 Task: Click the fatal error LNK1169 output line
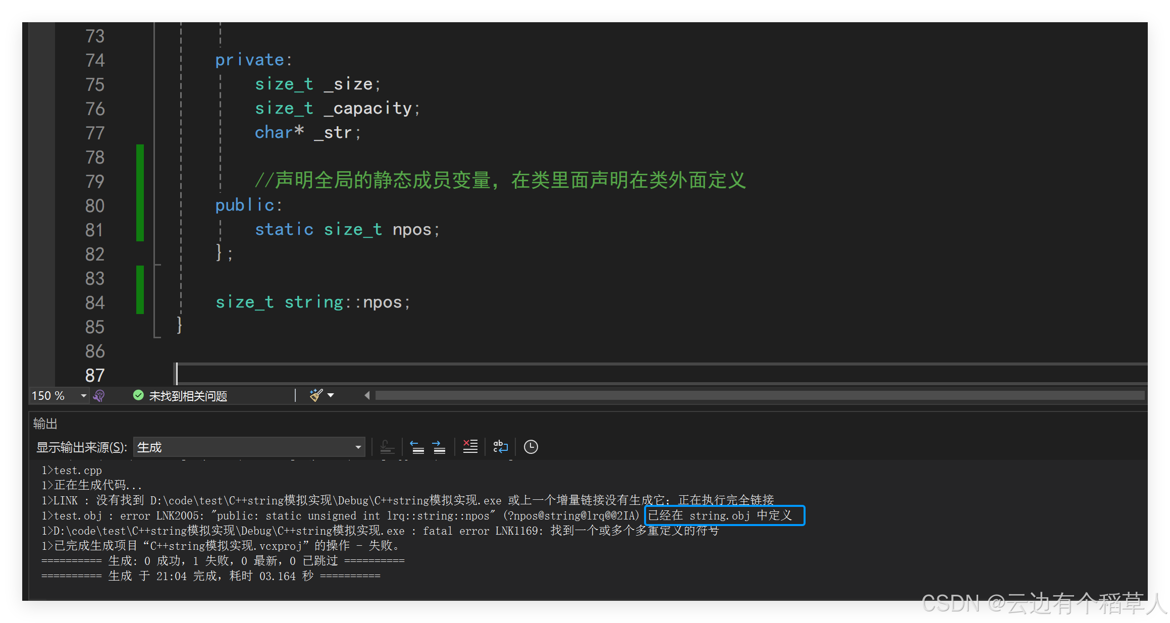380,531
